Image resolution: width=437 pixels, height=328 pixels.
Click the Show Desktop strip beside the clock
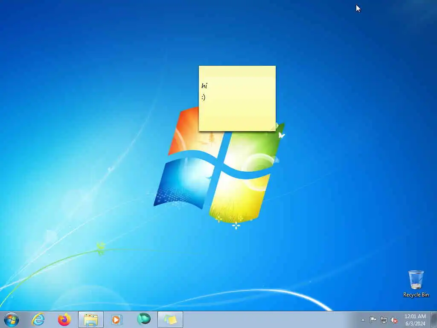click(x=434, y=319)
